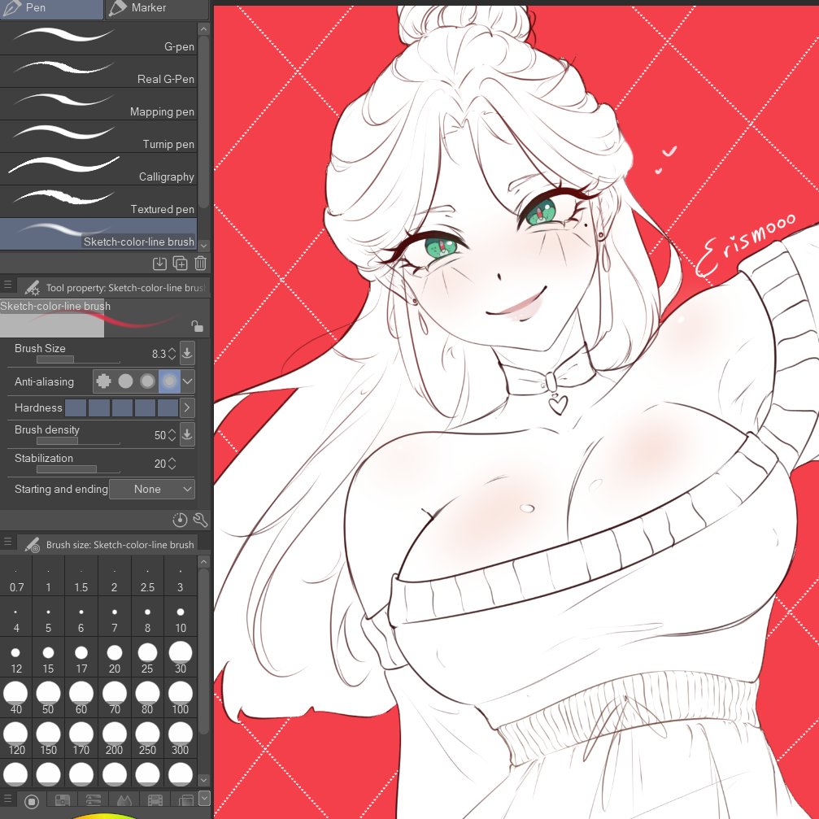This screenshot has height=819, width=819.
Task: Expand the anti-aliasing dropdown arrow
Action: coord(188,381)
